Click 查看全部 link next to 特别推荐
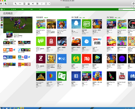 (46, 18)
